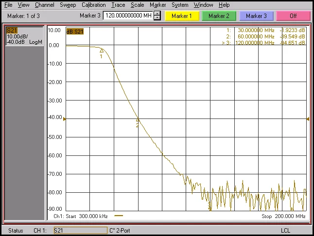Click the 10.00 top axis value

pos(54,30)
